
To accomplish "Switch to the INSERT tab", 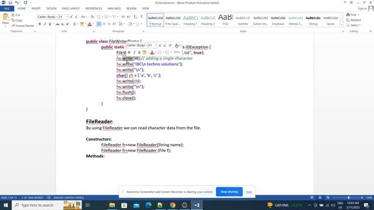I will [x=36, y=9].
